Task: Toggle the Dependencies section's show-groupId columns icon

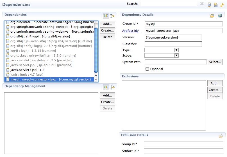Action: (106, 16)
